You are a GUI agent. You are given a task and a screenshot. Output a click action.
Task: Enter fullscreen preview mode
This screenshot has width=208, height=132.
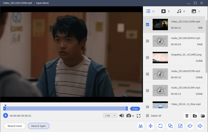pyautogui.click(x=139, y=116)
